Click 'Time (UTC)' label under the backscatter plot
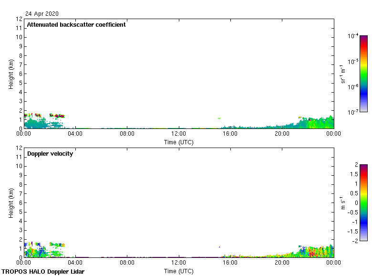 [179, 142]
